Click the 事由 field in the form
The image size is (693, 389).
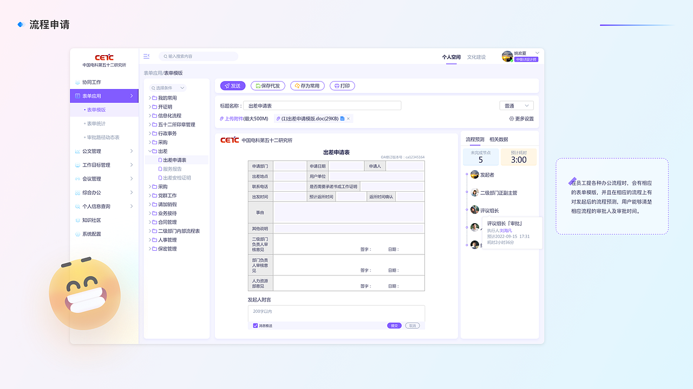coord(349,212)
